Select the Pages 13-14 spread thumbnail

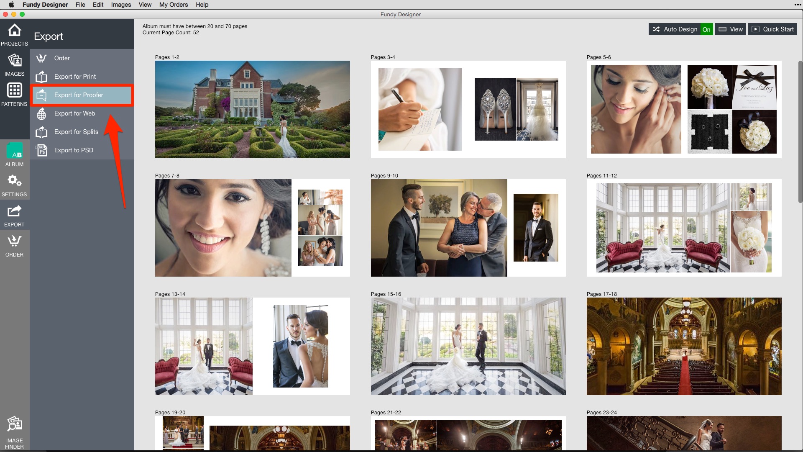pyautogui.click(x=253, y=346)
